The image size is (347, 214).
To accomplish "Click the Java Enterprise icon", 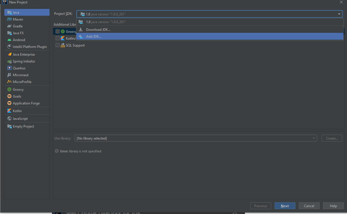I will (x=9, y=54).
